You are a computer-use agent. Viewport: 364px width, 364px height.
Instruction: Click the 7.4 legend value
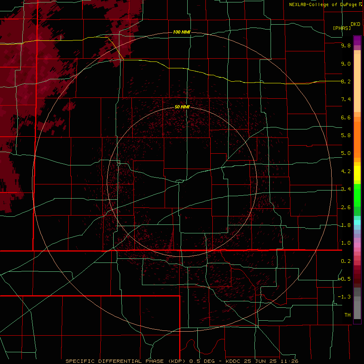(x=346, y=99)
